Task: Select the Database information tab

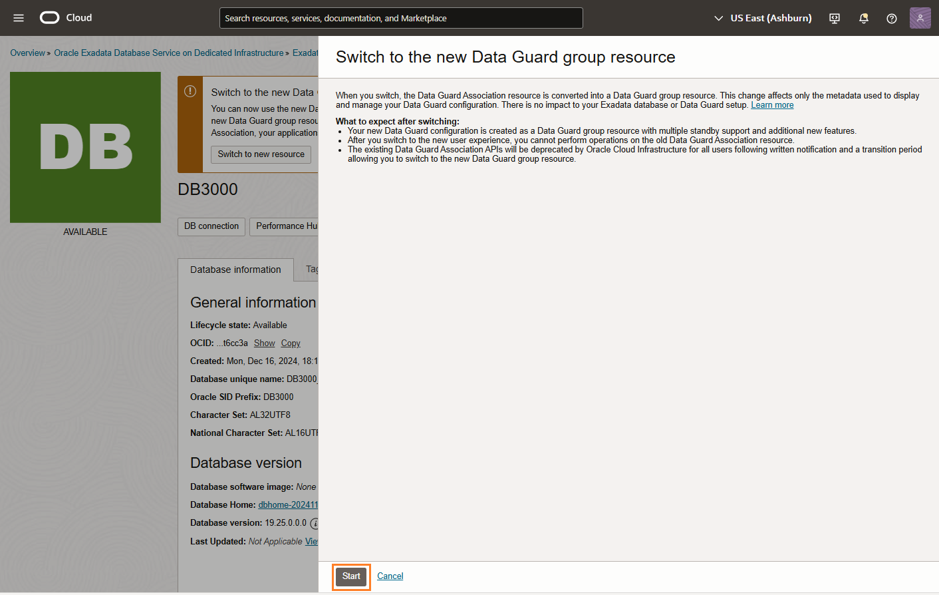Action: [x=235, y=270]
